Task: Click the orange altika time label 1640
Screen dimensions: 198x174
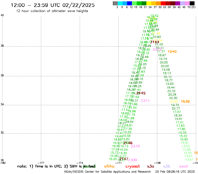Action: click(x=172, y=51)
